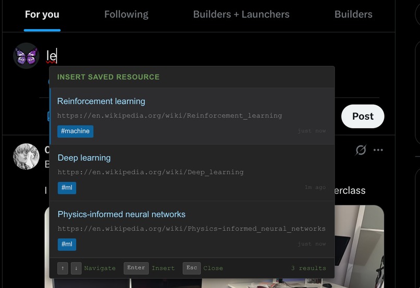
Task: Click just now timestamp on Reinforcement learning
Action: coord(312,131)
